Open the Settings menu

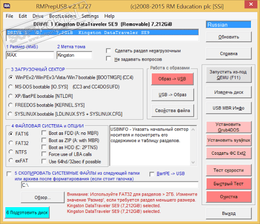coord(90,16)
